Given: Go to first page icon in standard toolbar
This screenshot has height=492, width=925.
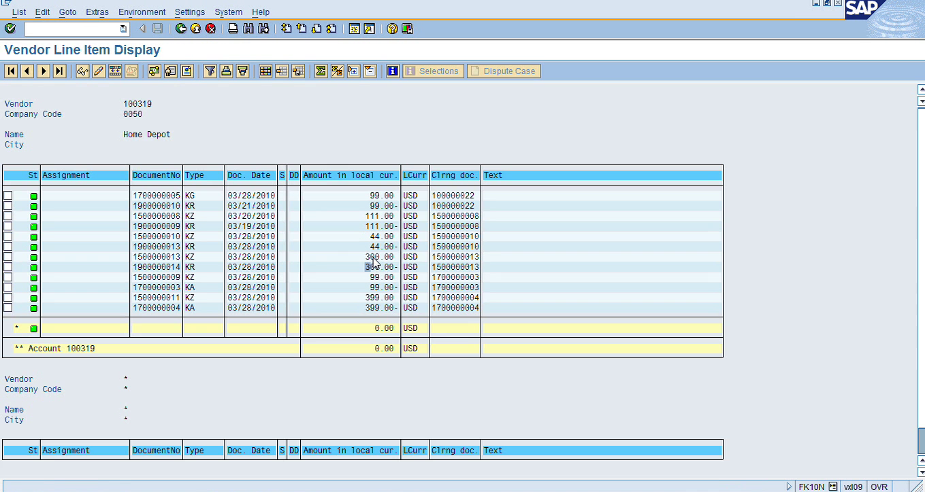Looking at the screenshot, I should (286, 29).
